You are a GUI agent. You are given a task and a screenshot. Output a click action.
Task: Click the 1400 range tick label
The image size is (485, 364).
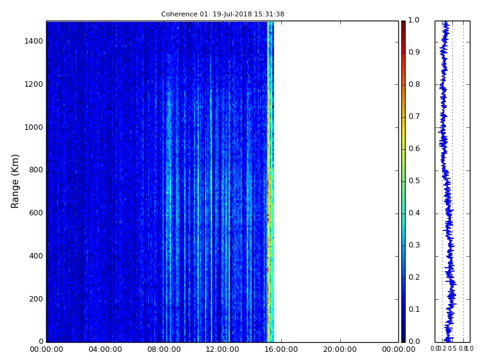[x=34, y=41]
